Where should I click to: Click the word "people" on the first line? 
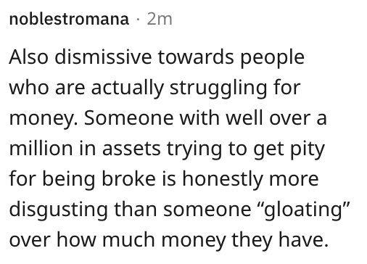pyautogui.click(x=272, y=58)
